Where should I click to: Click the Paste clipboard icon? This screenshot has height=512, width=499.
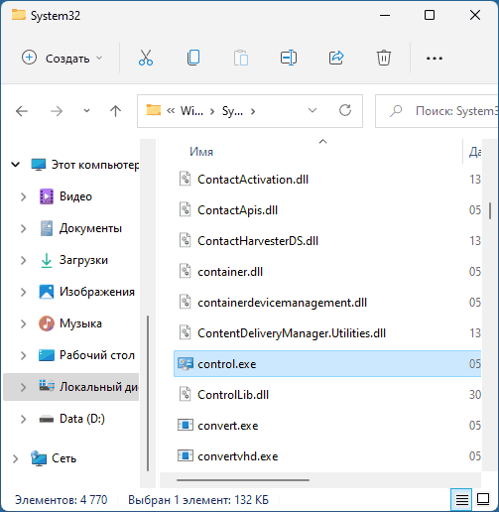pyautogui.click(x=241, y=58)
